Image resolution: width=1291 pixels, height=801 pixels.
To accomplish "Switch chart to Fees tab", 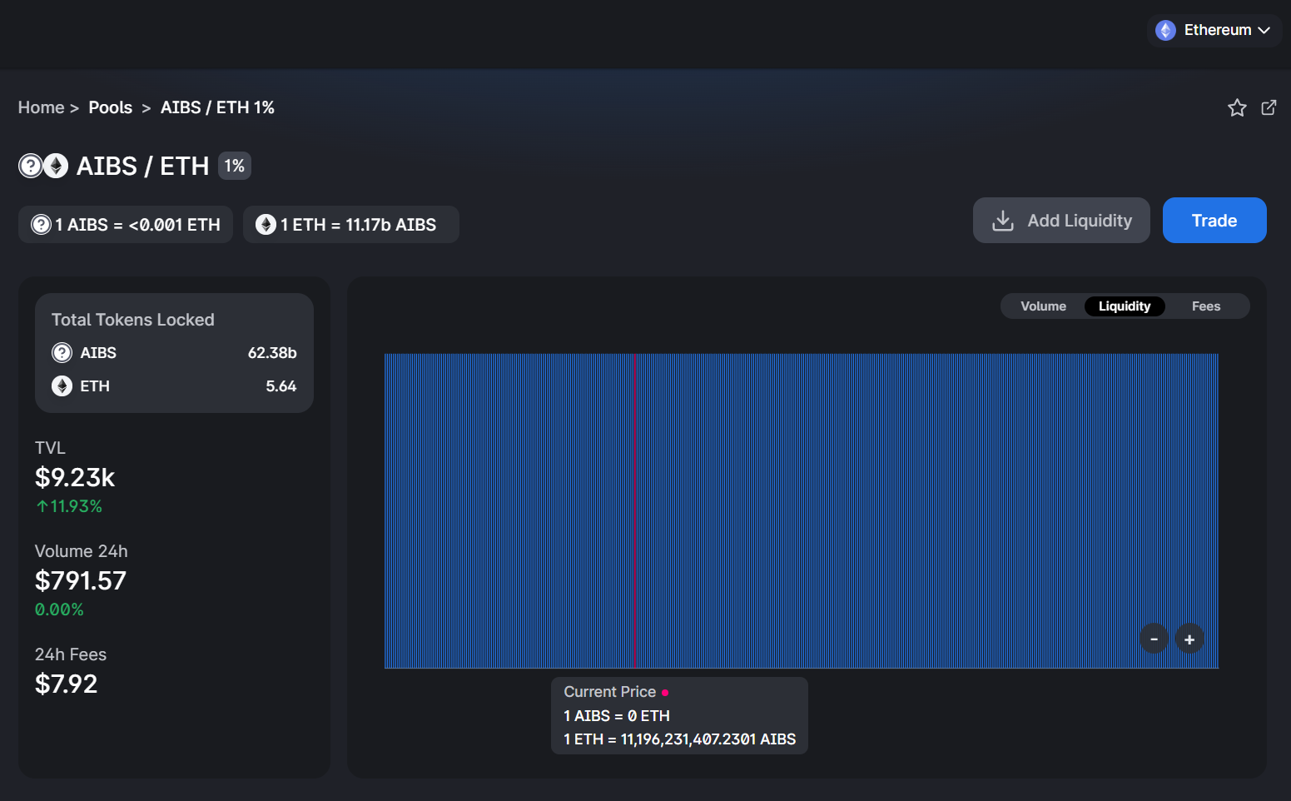I will point(1206,306).
